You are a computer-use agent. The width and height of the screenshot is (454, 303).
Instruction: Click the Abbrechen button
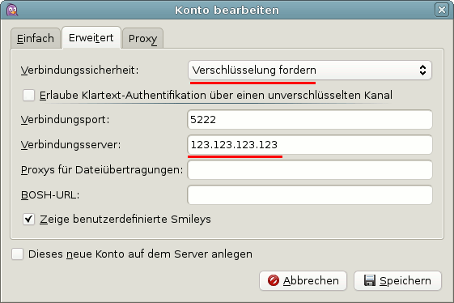(303, 280)
